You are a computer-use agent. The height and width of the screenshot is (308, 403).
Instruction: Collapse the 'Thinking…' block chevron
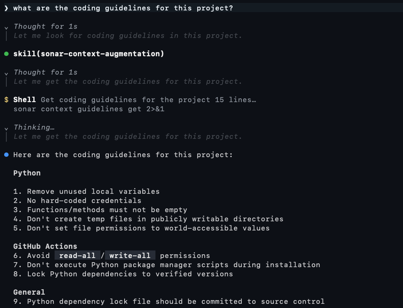coord(6,129)
